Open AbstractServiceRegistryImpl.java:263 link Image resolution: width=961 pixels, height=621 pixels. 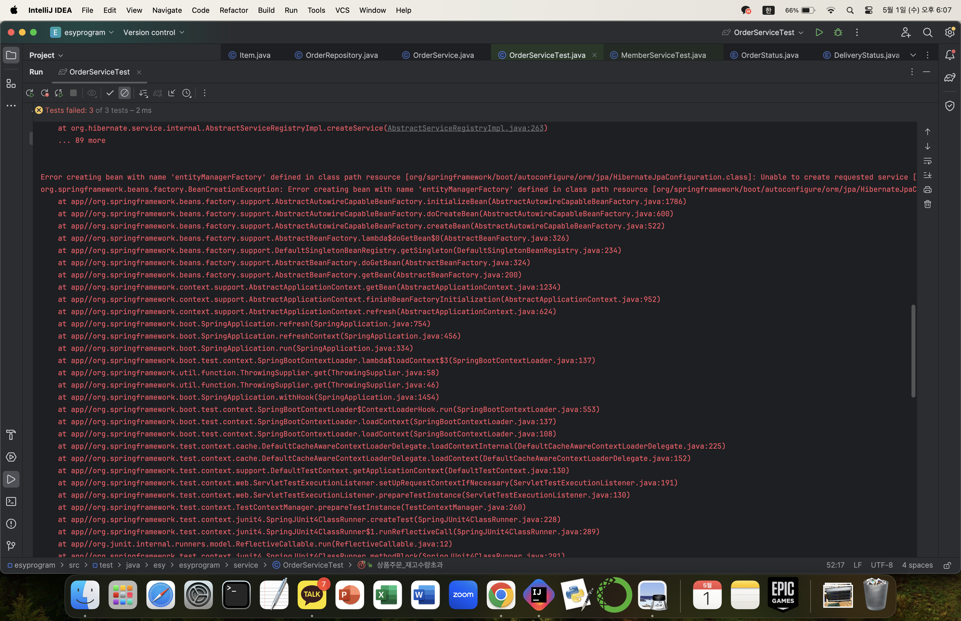(465, 128)
